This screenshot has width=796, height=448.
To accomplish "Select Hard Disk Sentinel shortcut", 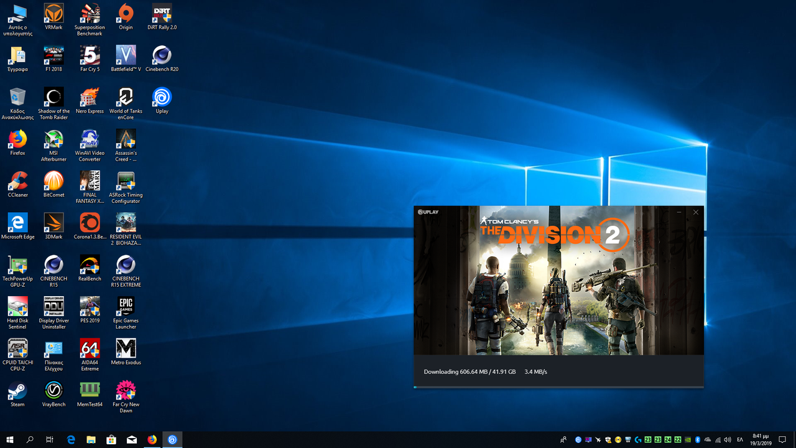I will (x=17, y=312).
